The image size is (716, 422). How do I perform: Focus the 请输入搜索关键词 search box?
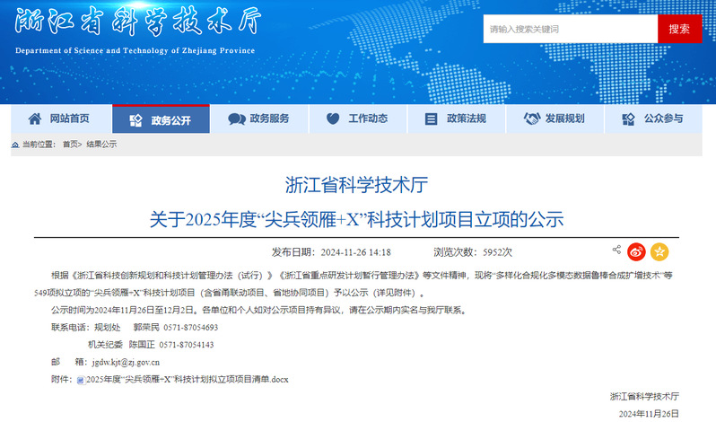pyautogui.click(x=570, y=29)
